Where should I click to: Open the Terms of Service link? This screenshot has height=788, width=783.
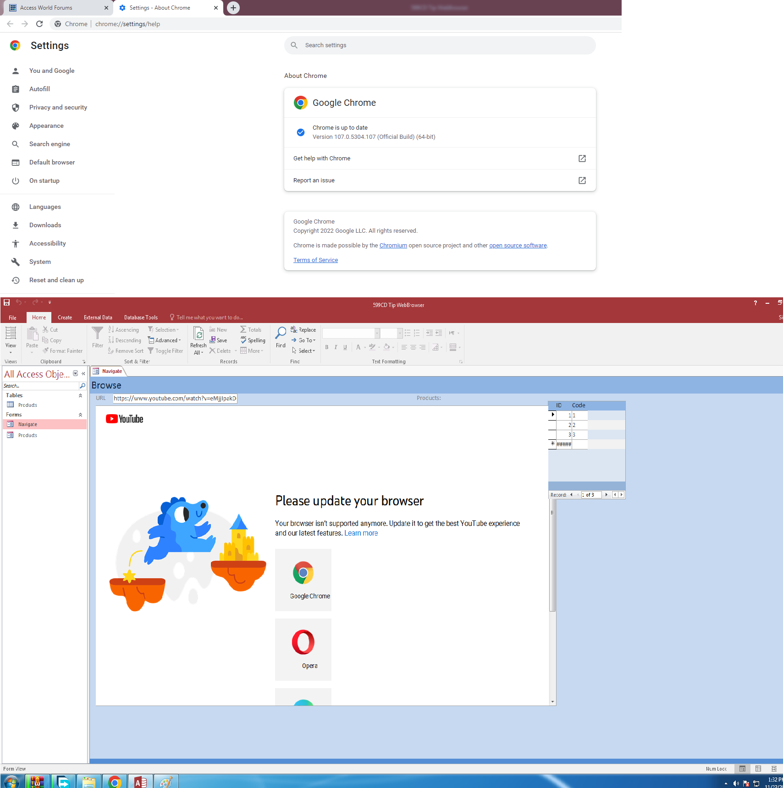315,260
